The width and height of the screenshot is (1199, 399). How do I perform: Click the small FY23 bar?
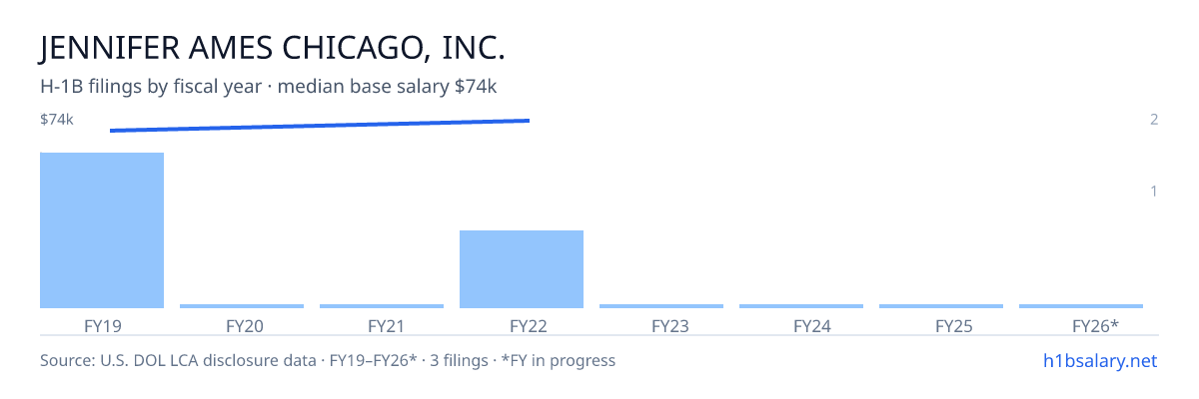click(x=661, y=306)
